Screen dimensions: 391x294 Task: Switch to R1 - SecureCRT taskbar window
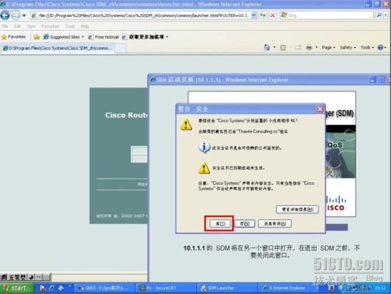[x=166, y=288]
